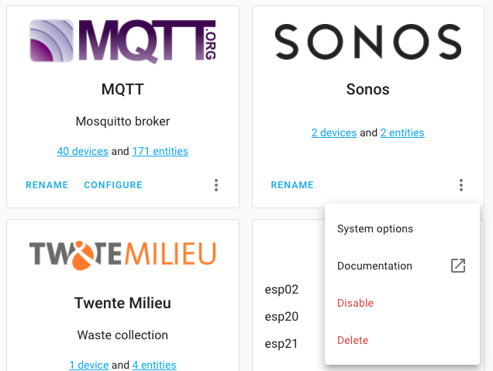View the Sonos 2 devices link
The height and width of the screenshot is (371, 493).
point(334,132)
